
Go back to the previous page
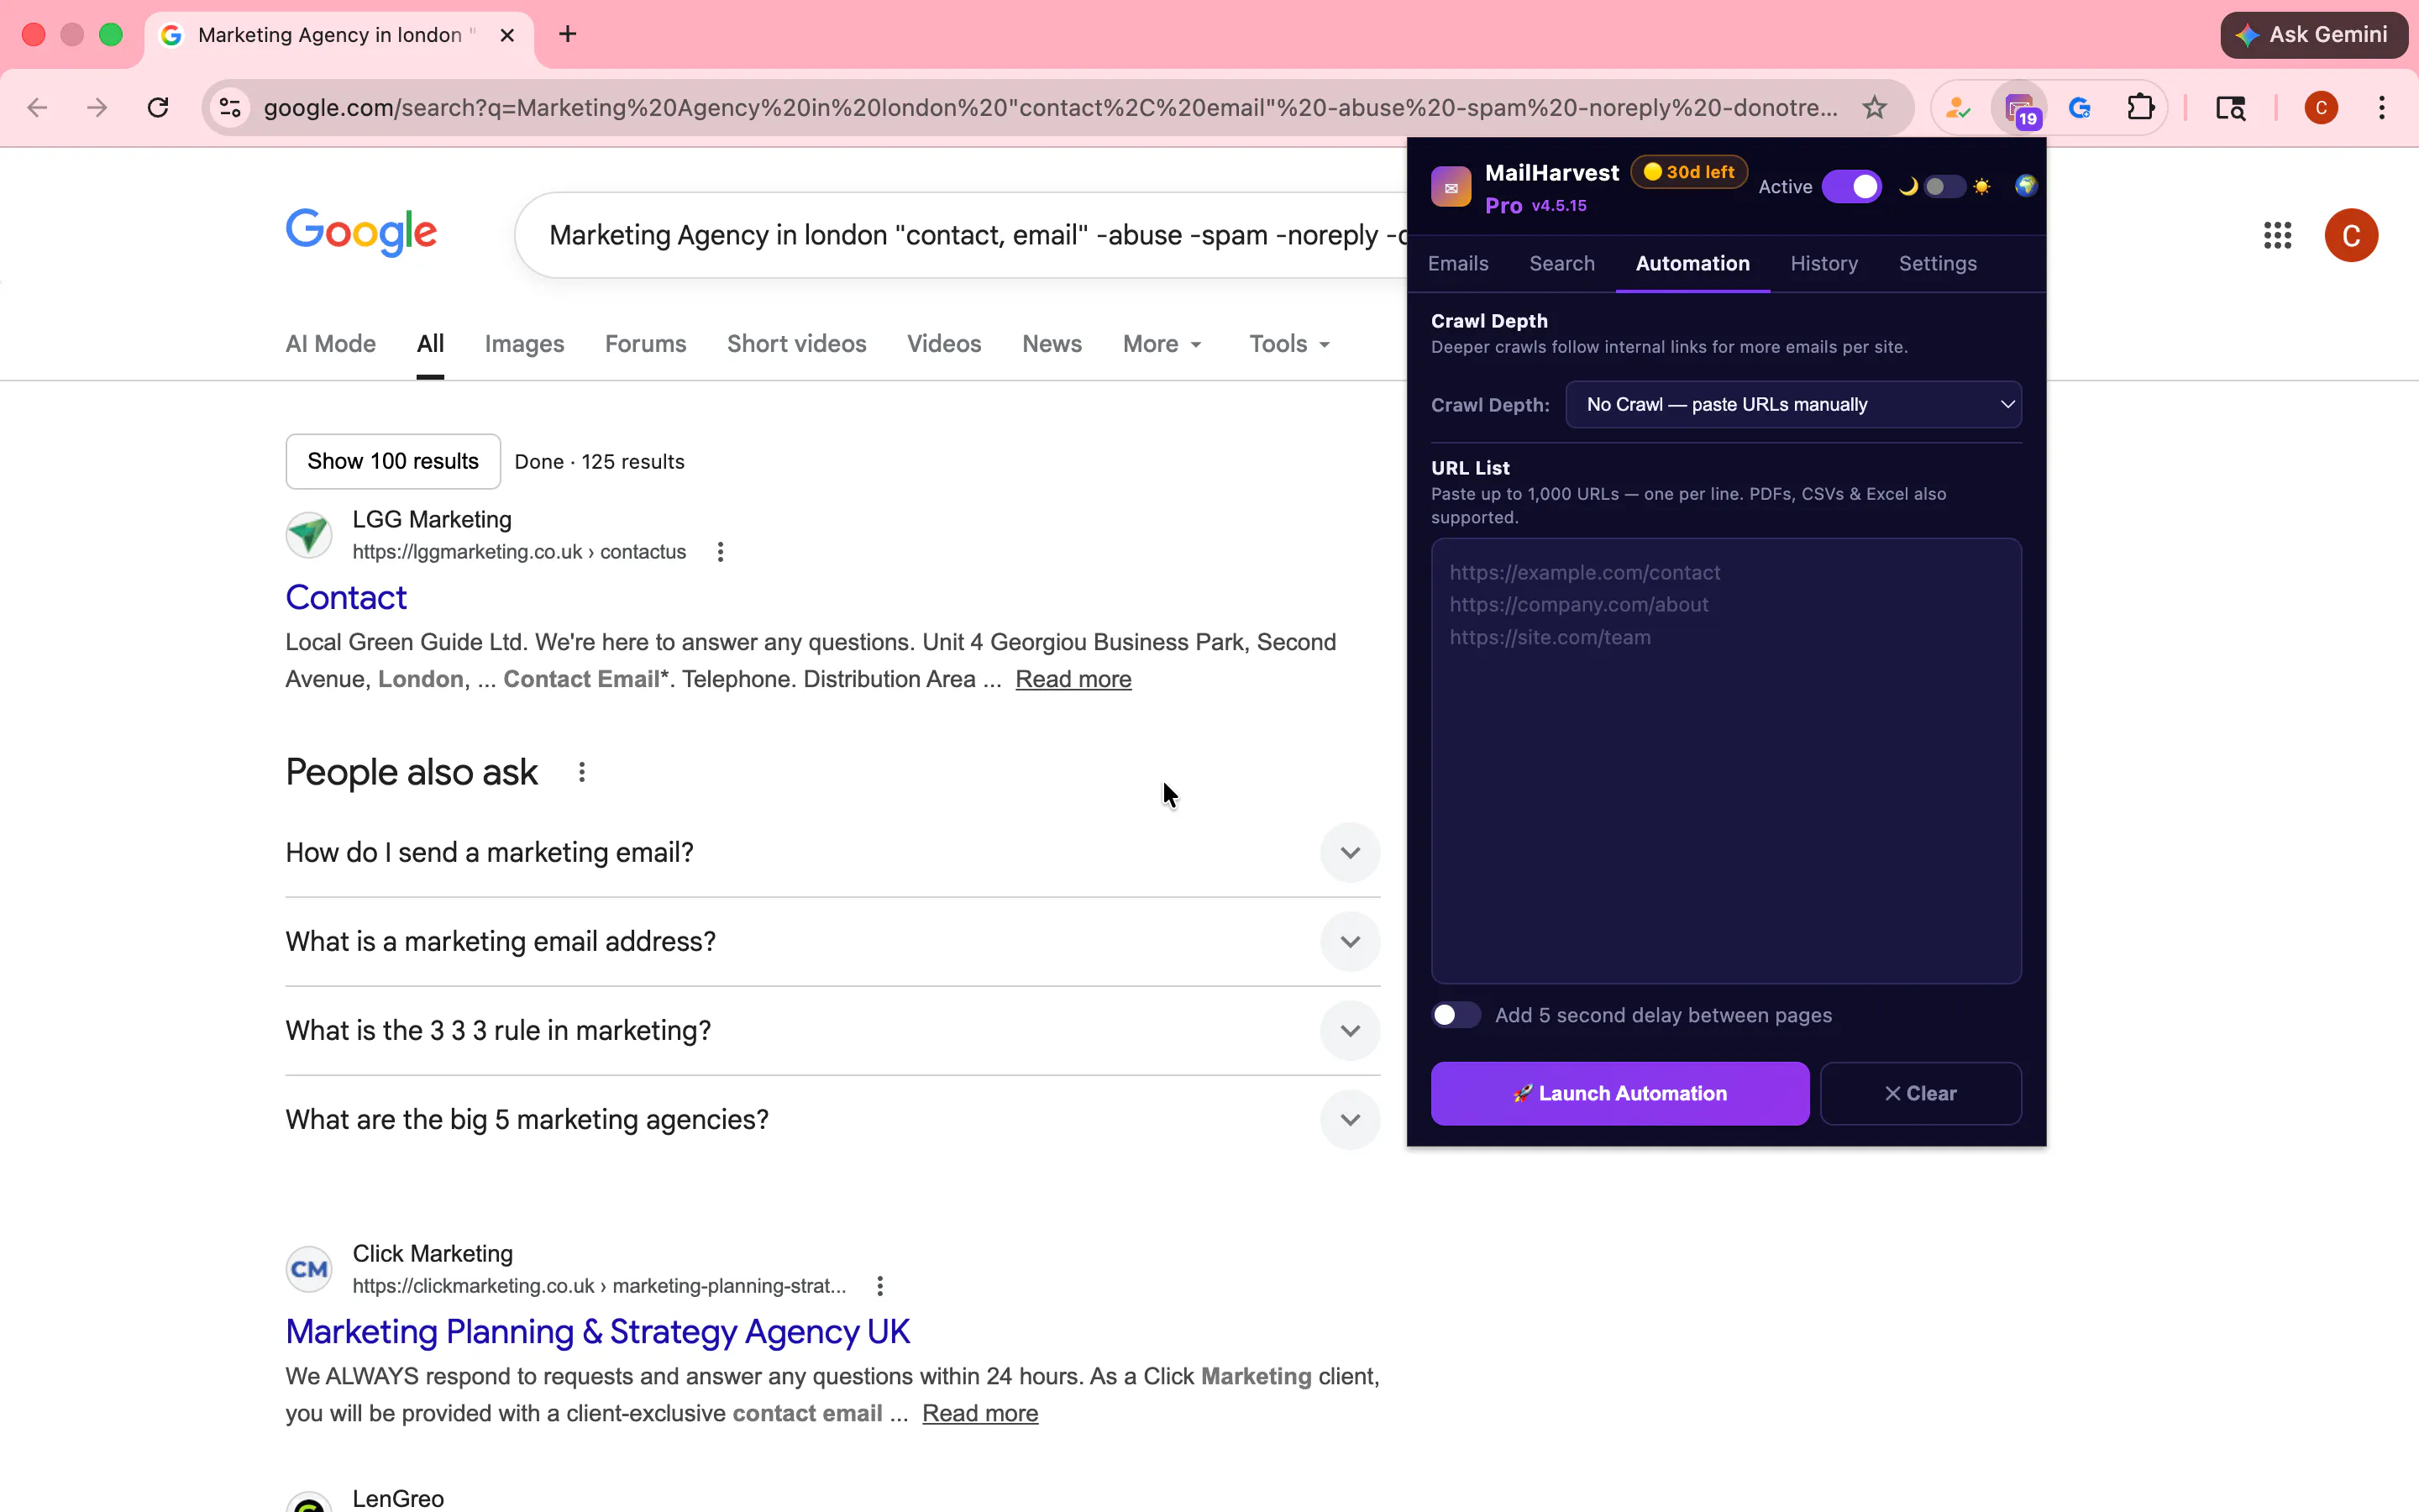(37, 108)
